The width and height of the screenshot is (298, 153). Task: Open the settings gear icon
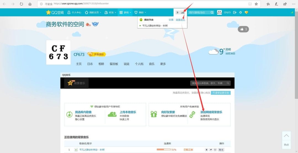241,12
